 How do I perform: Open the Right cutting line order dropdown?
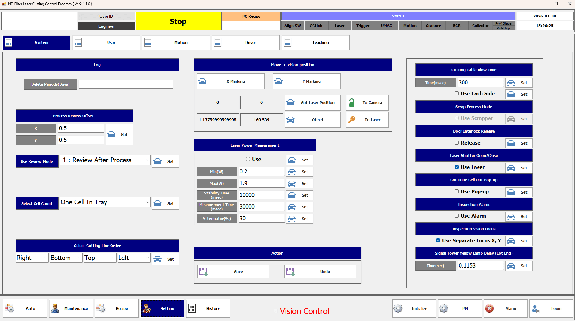point(46,258)
